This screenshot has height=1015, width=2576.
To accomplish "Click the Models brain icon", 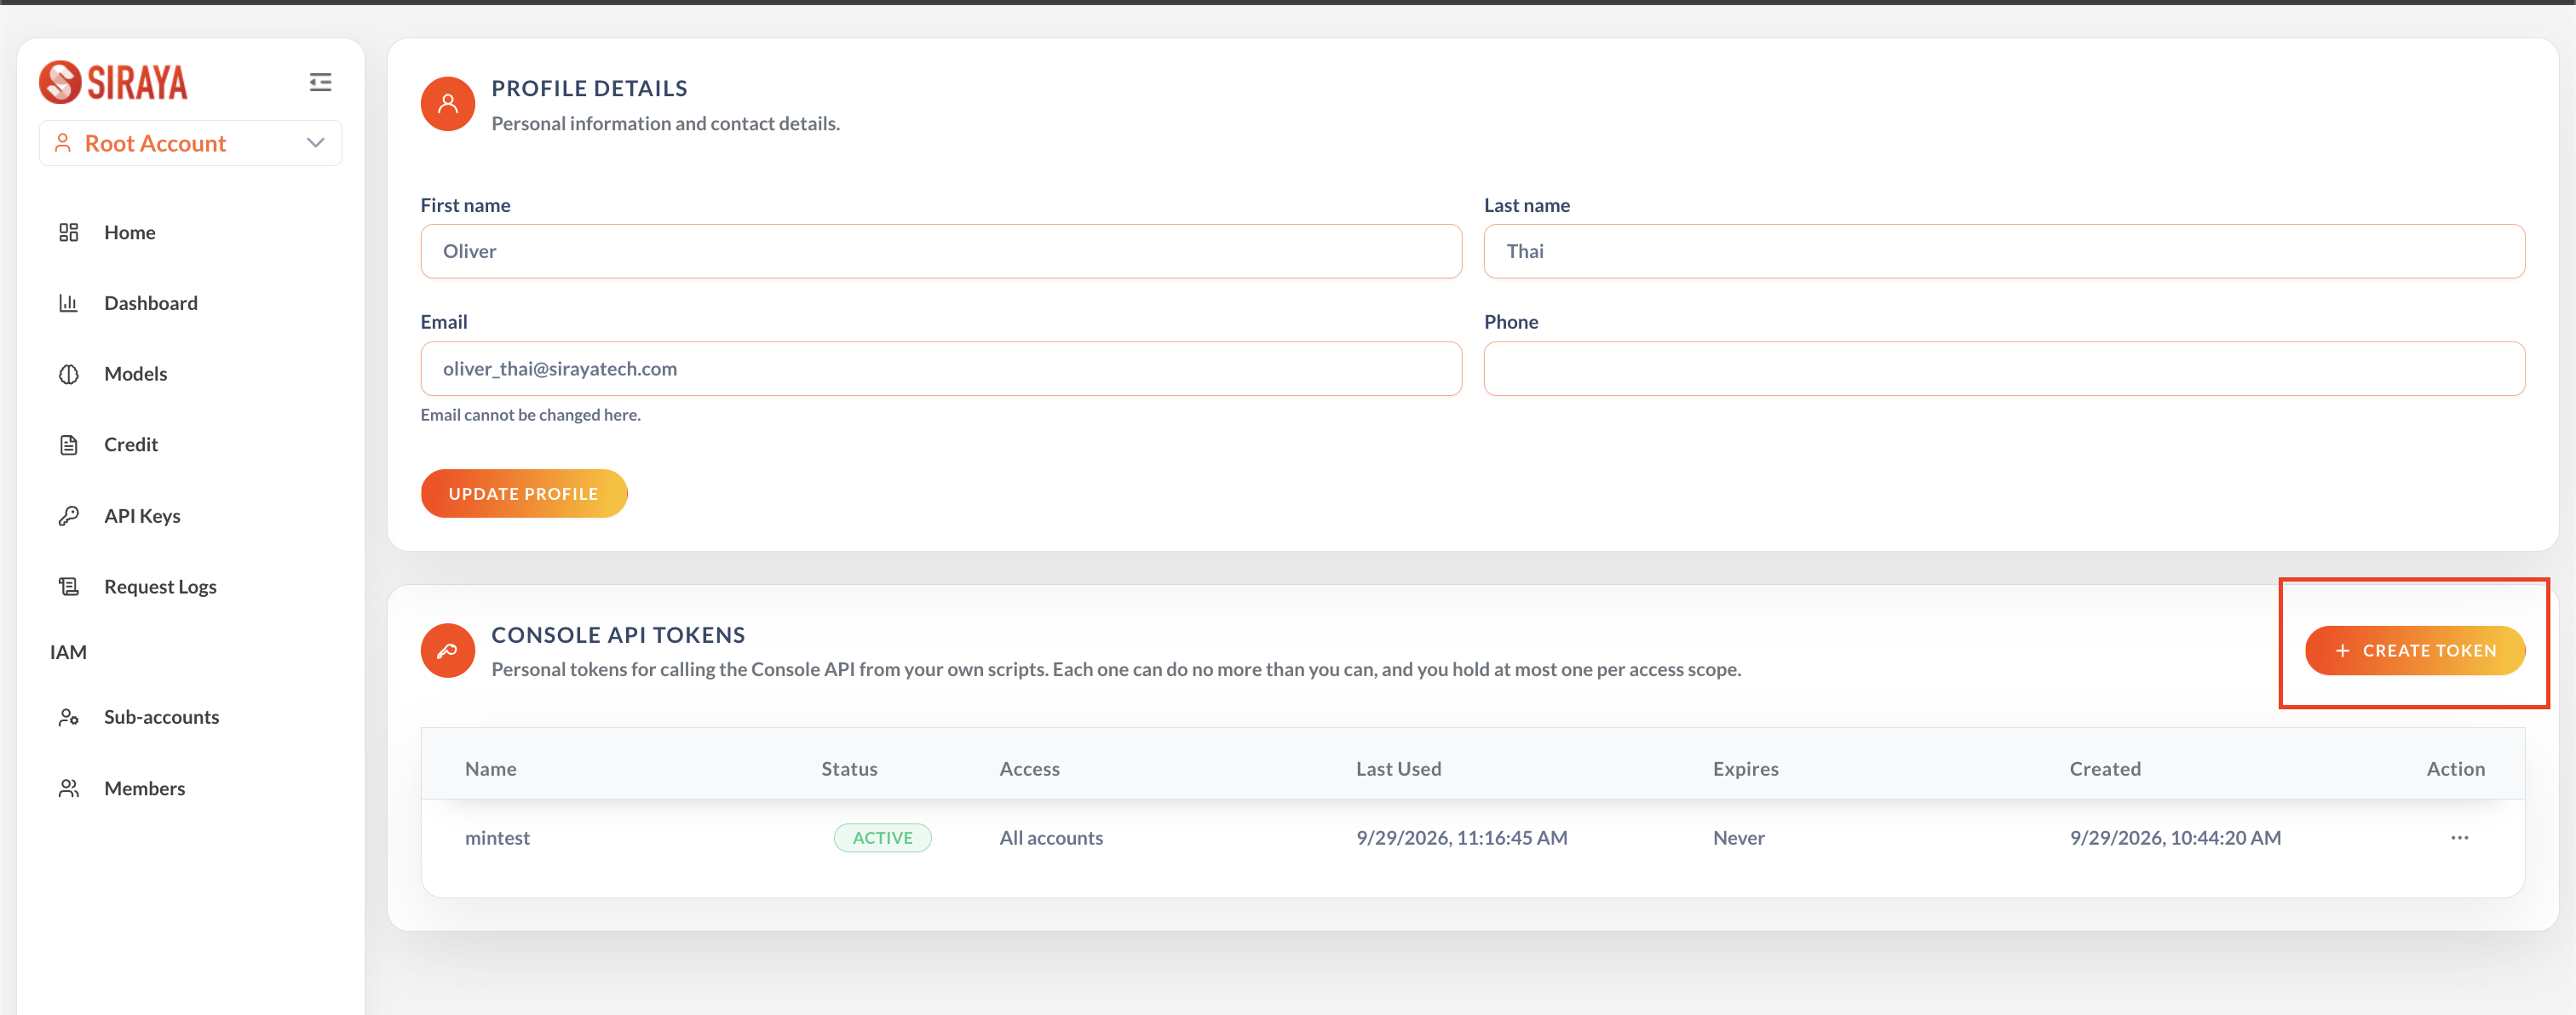I will click(68, 374).
